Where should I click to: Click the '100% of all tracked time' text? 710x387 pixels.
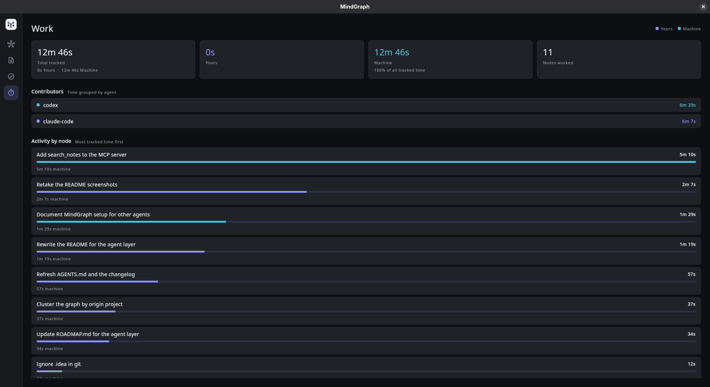[399, 70]
